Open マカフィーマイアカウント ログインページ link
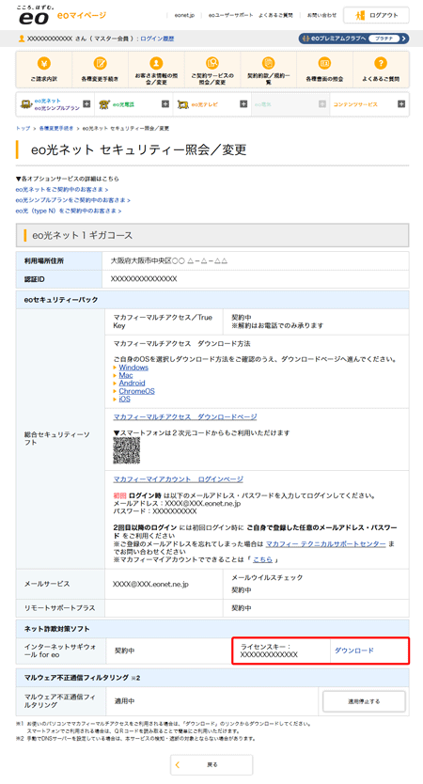Image resolution: width=423 pixels, height=784 pixels. (x=178, y=479)
